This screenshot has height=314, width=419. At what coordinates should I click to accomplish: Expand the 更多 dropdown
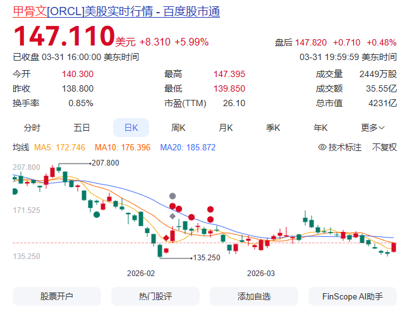pyautogui.click(x=373, y=128)
